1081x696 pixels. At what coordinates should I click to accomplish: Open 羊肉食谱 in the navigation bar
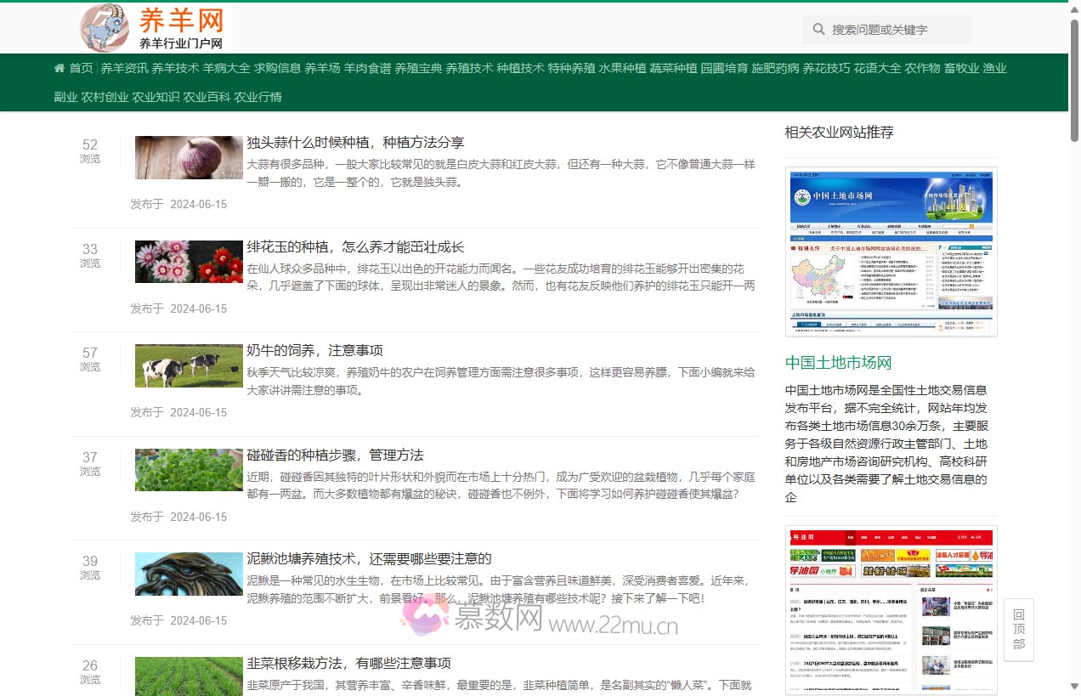[367, 68]
